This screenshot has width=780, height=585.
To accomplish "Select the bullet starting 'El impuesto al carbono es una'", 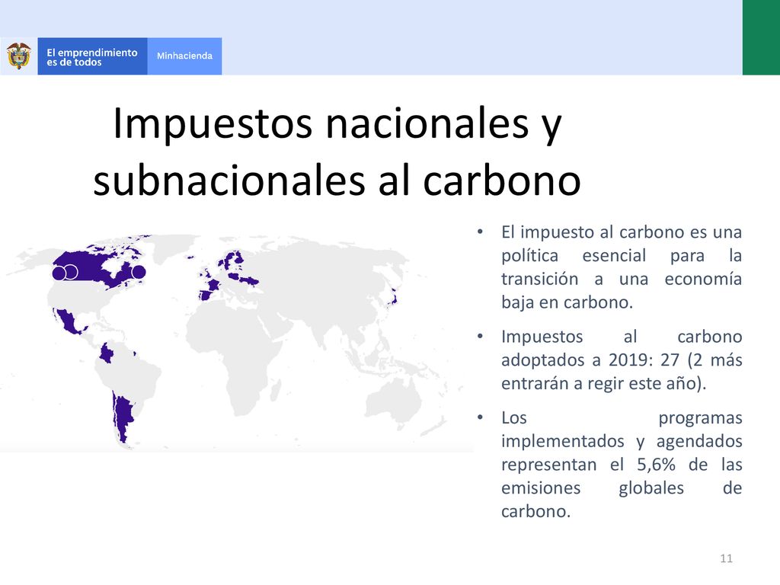I will coord(621,267).
